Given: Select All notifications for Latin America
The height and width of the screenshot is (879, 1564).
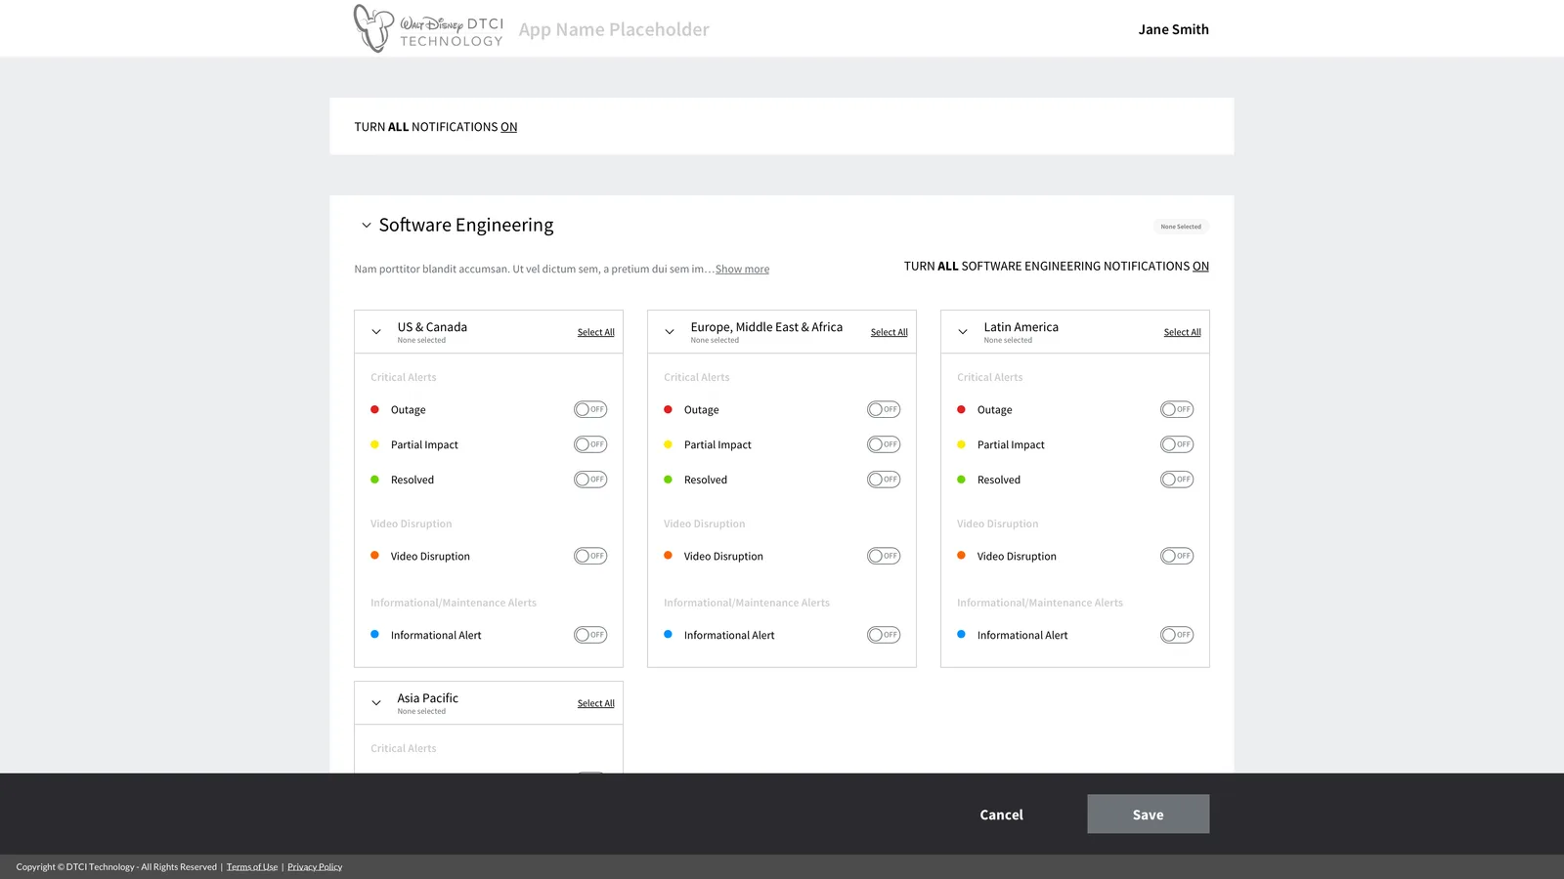Looking at the screenshot, I should (x=1183, y=332).
